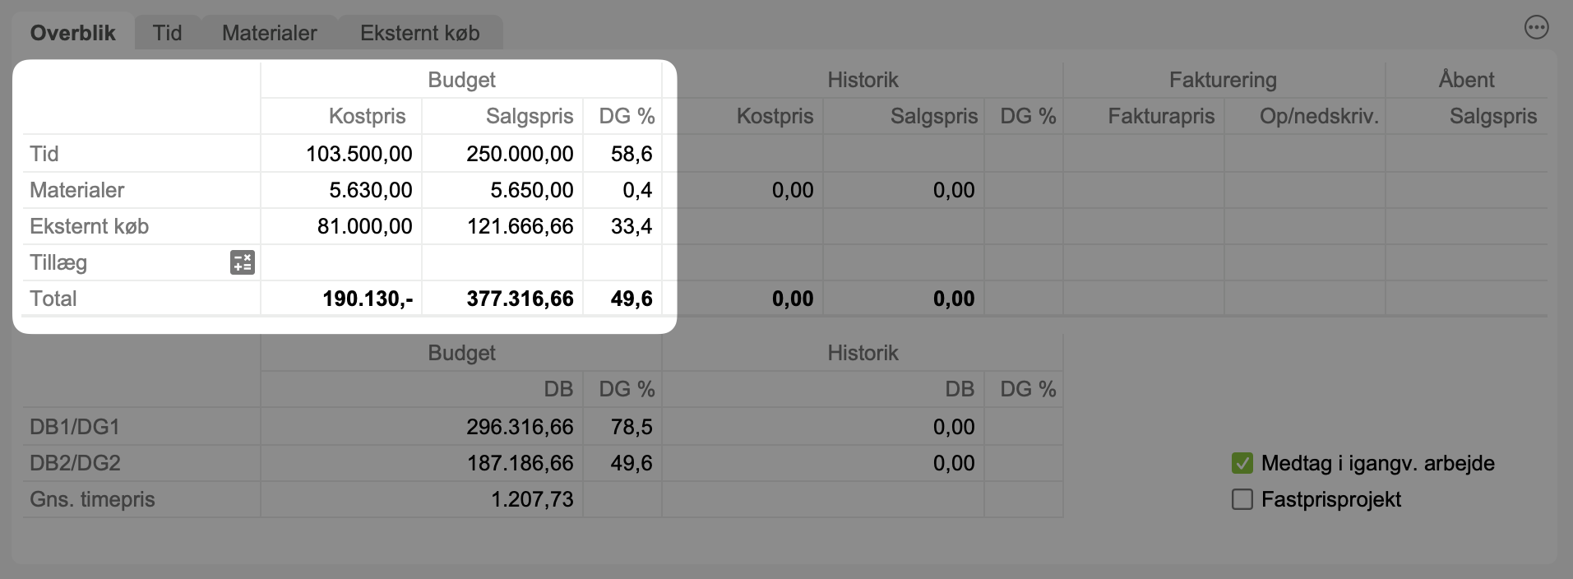Viewport: 1573px width, 579px height.
Task: Click Tid budget cost price 103.500,00
Action: pos(359,154)
